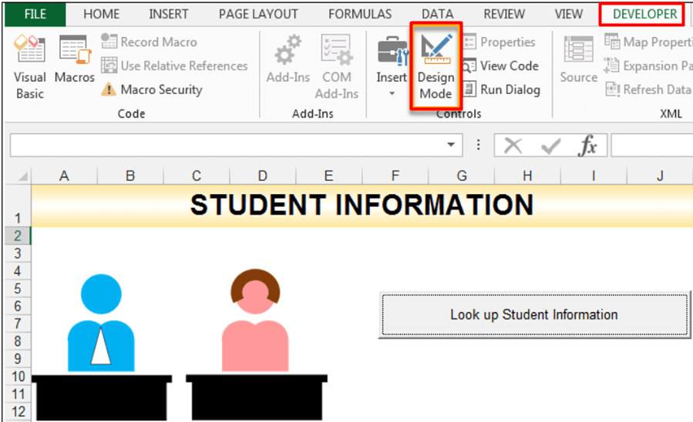Select column G header
Image resolution: width=693 pixels, height=422 pixels.
point(462,176)
